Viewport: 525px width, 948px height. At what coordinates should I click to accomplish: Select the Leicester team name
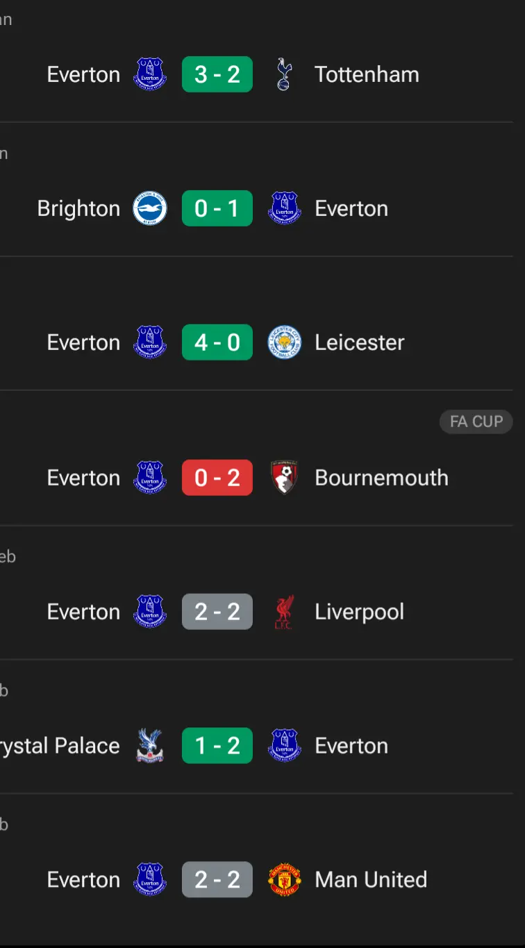[x=359, y=342]
